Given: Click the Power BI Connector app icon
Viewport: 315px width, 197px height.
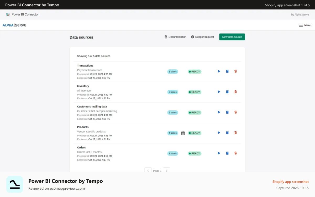Looking at the screenshot, I should coord(8,14).
